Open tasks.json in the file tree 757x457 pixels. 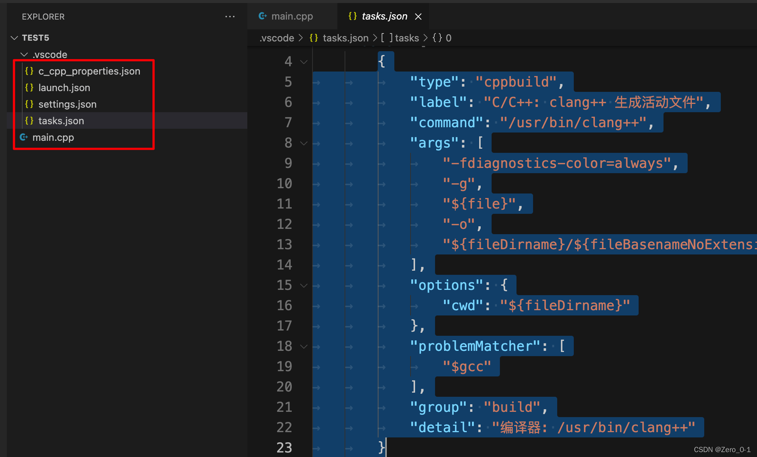[x=61, y=121]
